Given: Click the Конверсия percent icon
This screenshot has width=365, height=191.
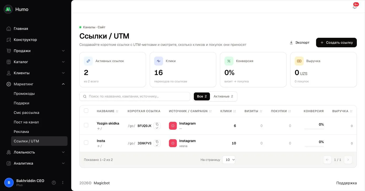Looking at the screenshot, I should 229,61.
